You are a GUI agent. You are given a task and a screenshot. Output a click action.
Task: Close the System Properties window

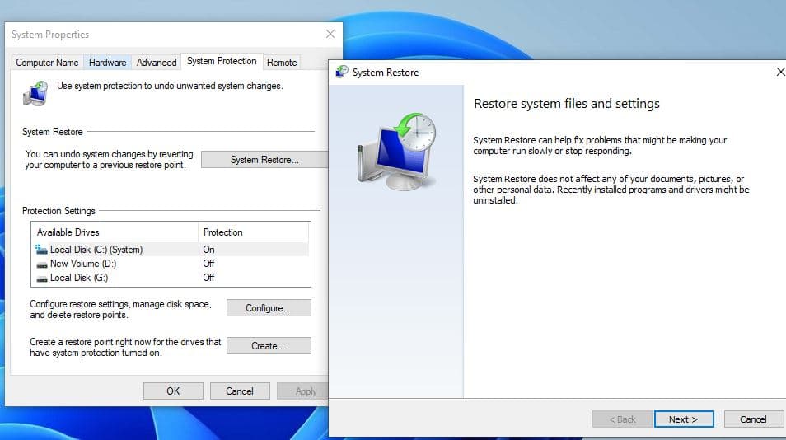click(x=330, y=35)
